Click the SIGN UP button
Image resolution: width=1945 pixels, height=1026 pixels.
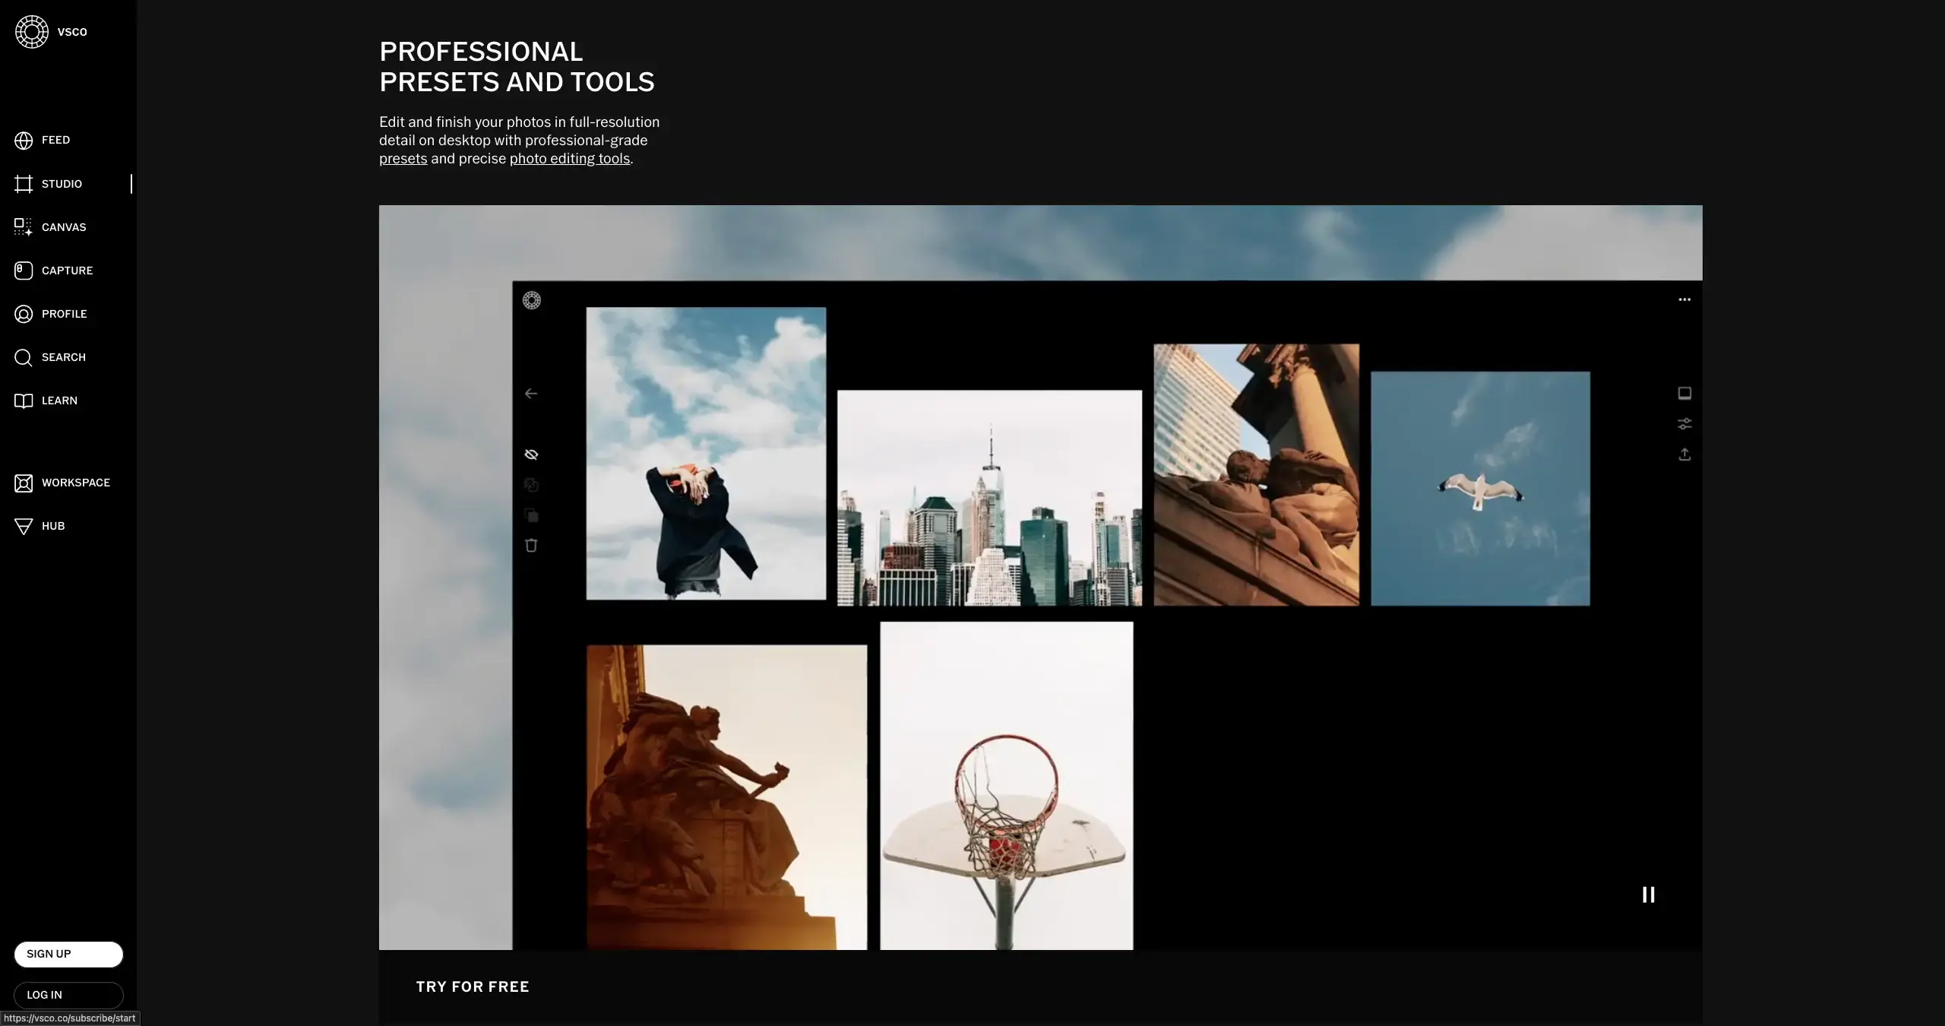point(68,954)
